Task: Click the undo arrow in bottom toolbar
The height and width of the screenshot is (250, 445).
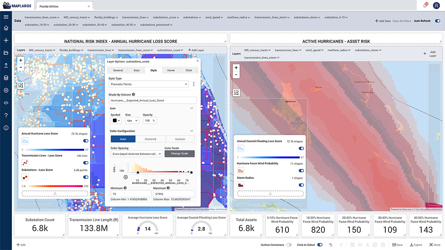Action: [330, 245]
